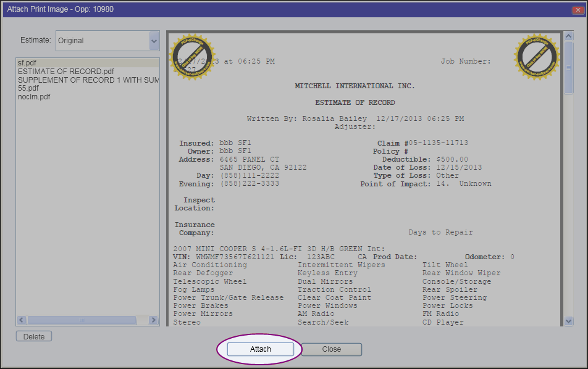Click the VIN WMWMF73567T621121 text

pos(235,257)
